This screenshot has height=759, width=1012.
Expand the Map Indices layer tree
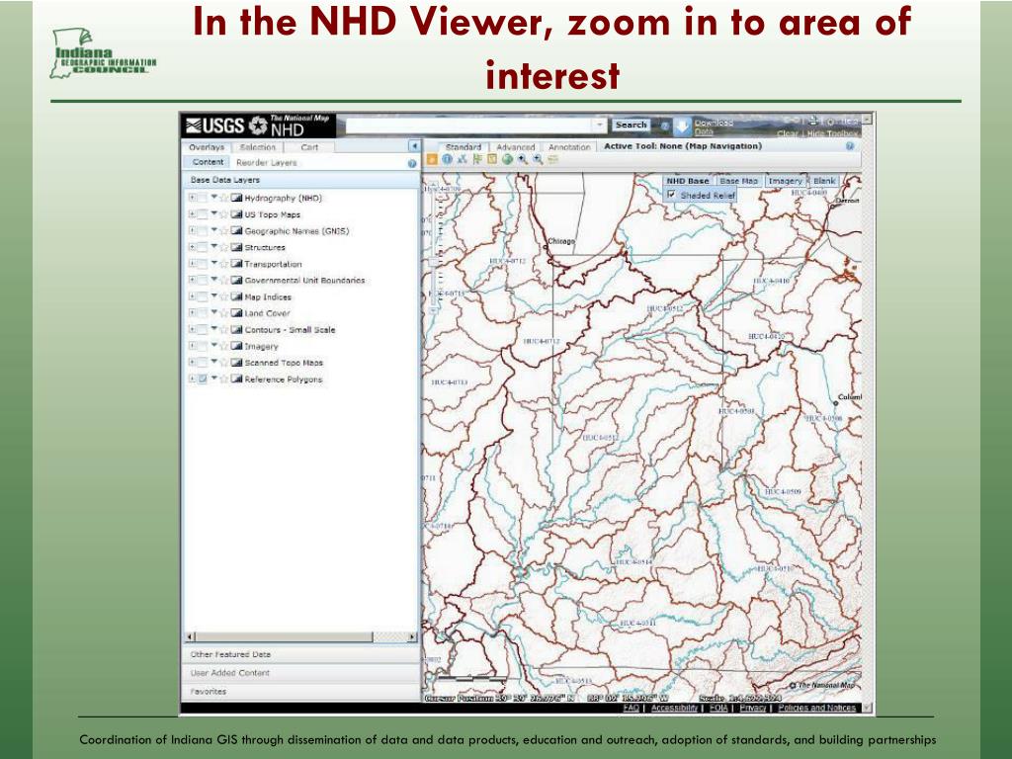point(192,296)
